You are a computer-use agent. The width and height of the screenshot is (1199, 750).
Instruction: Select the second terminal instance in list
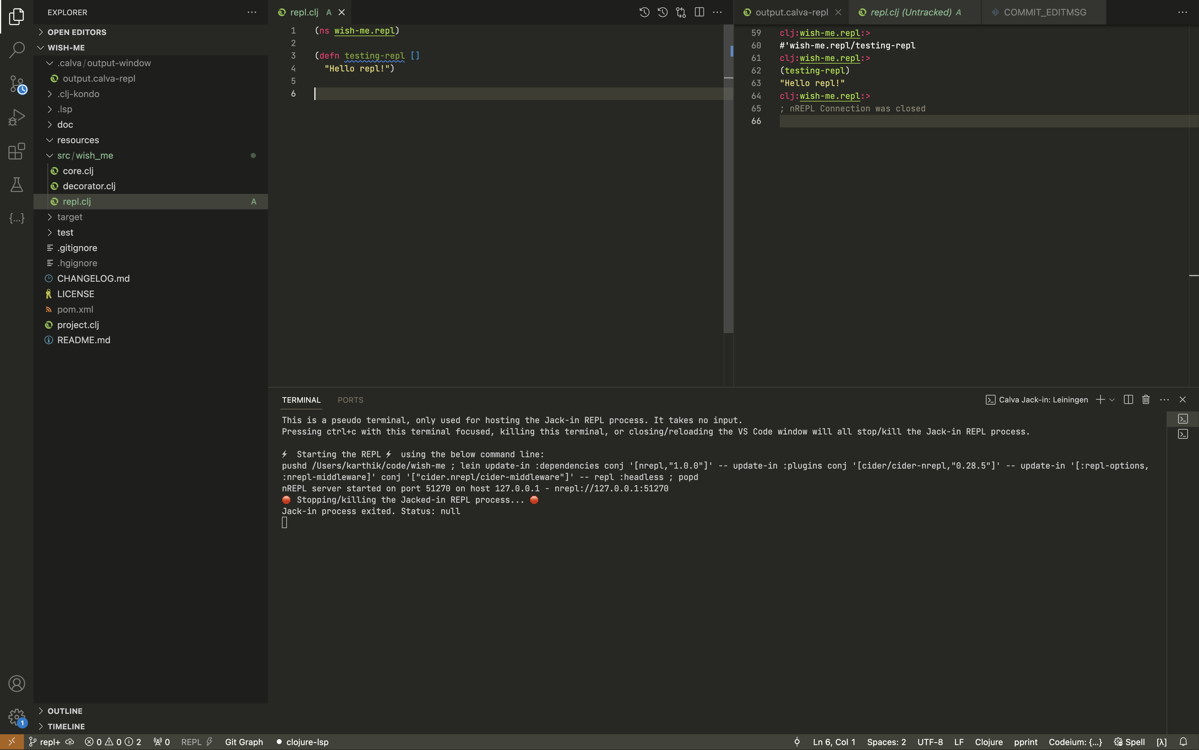pyautogui.click(x=1183, y=434)
